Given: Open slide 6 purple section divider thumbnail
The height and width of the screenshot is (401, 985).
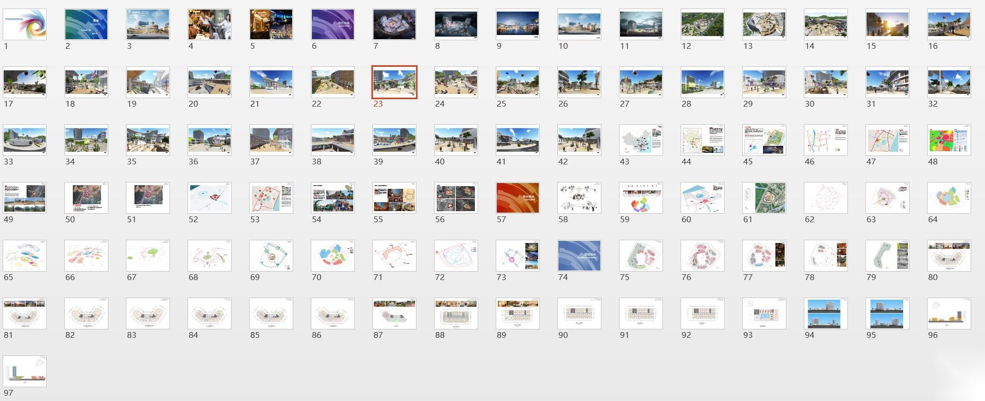Looking at the screenshot, I should [333, 24].
